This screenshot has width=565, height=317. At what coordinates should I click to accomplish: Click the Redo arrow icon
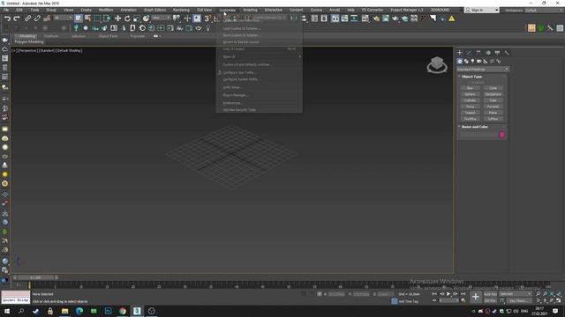(x=17, y=18)
